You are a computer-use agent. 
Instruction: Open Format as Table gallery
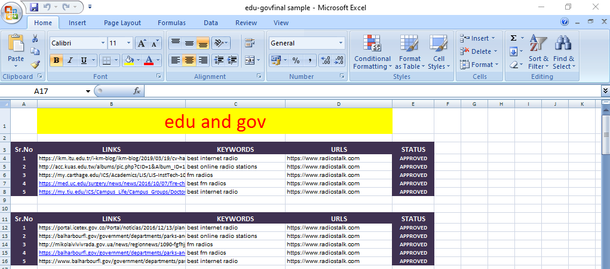click(410, 52)
